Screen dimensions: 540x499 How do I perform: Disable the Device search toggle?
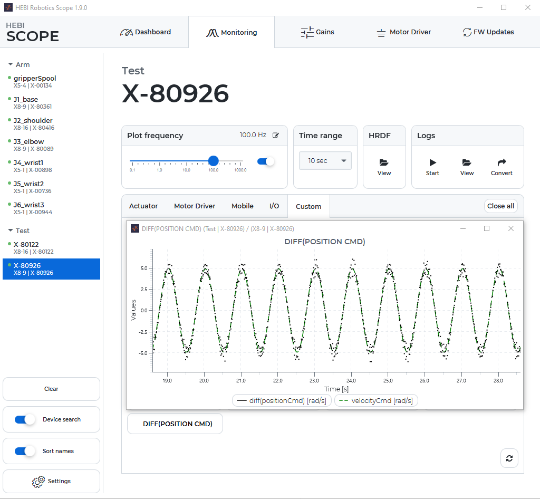[23, 419]
